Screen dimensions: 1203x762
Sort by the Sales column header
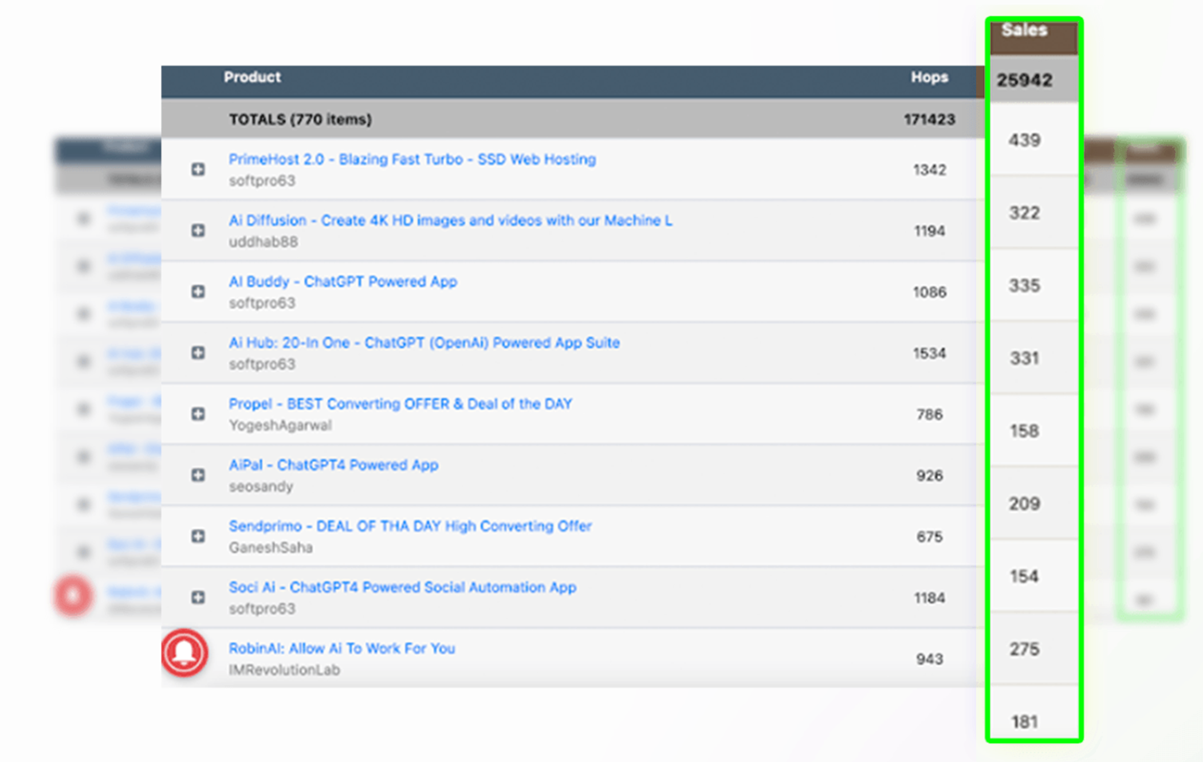click(1024, 30)
